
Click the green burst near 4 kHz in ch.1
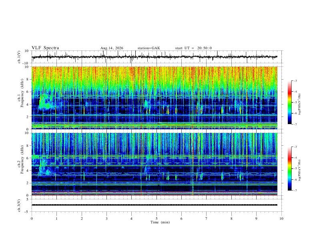pyautogui.click(x=46, y=102)
